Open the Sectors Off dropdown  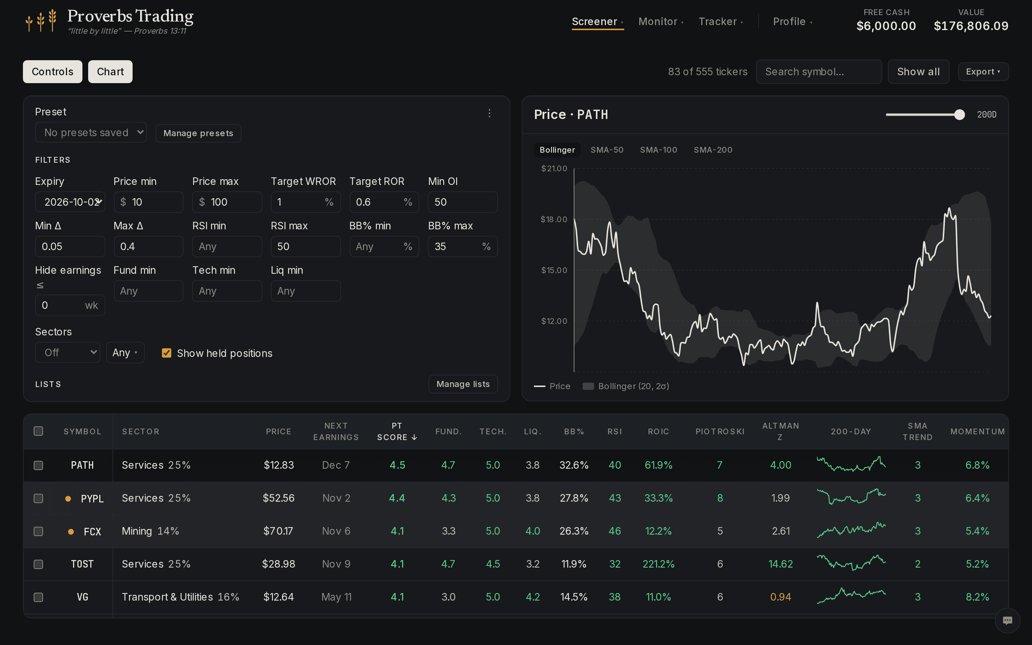click(x=68, y=352)
